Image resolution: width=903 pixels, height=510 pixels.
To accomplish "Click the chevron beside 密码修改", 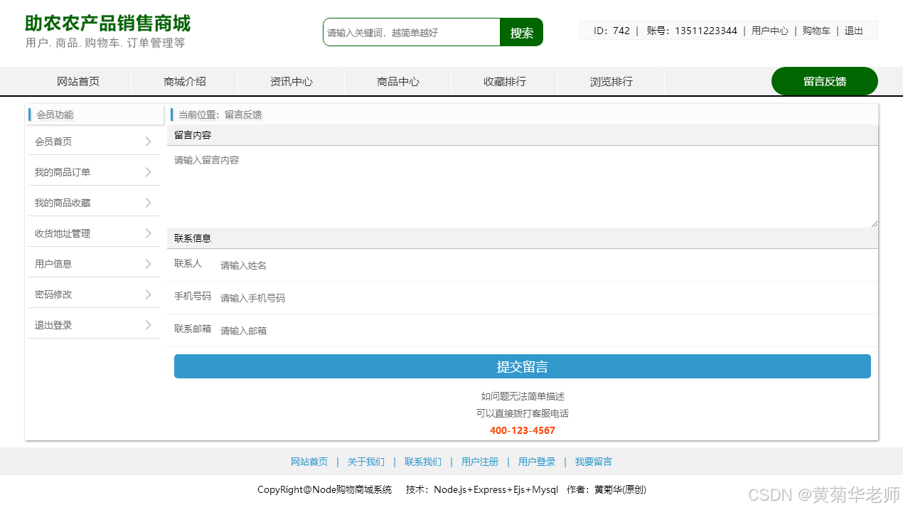I will [x=148, y=294].
